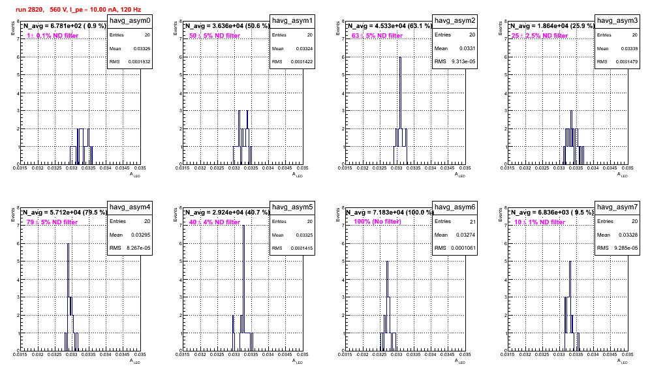The height and width of the screenshot is (373, 650).
Task: Click RMS value 0.0001422 in havg_asym1
Action: [x=302, y=62]
